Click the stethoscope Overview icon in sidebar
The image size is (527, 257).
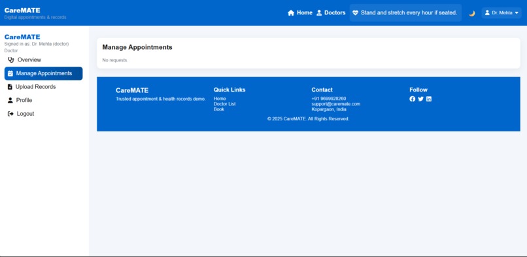click(10, 60)
